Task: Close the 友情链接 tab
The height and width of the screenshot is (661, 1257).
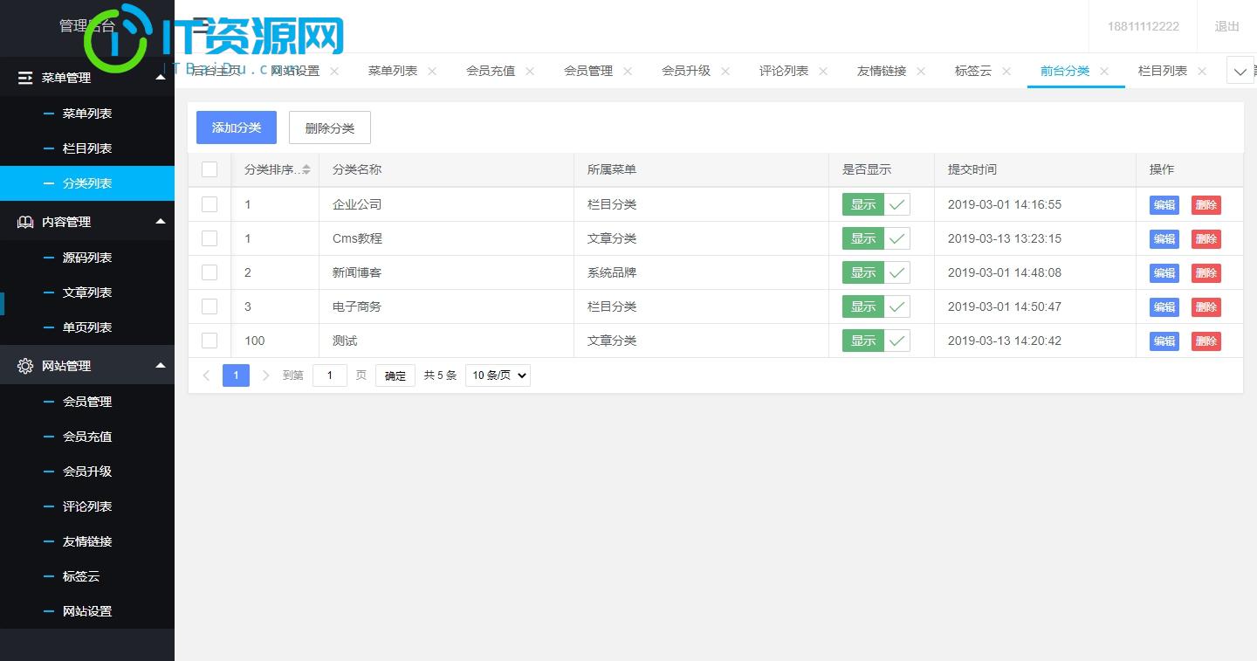Action: click(x=921, y=72)
